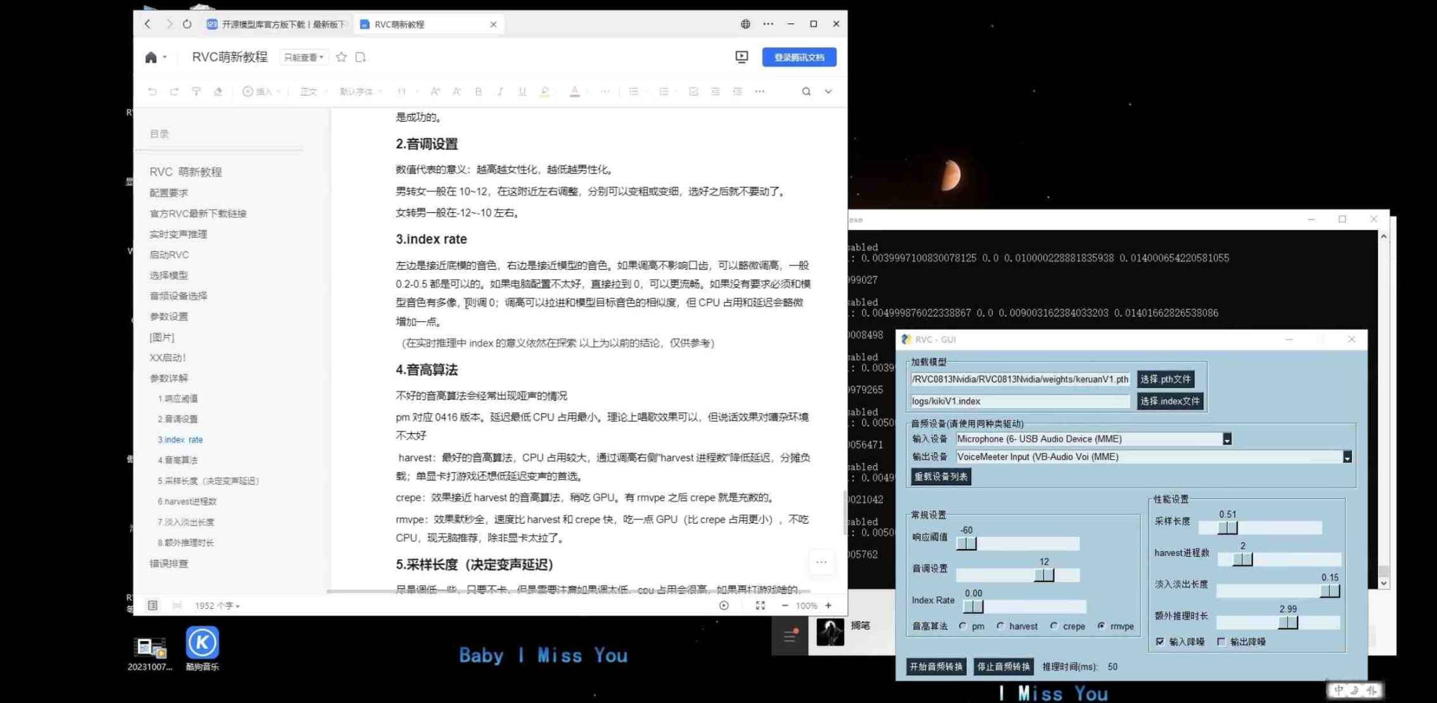The width and height of the screenshot is (1437, 703).
Task: Open the 输入设备 microphone dropdown
Action: (1227, 438)
